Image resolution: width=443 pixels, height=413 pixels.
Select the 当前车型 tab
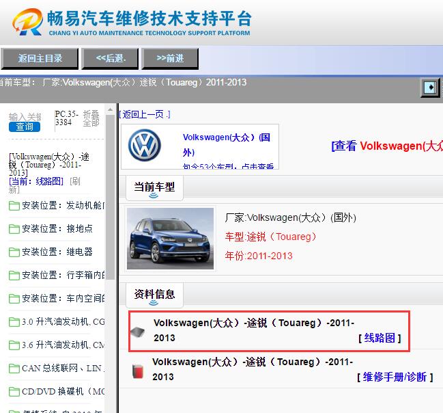pos(154,187)
